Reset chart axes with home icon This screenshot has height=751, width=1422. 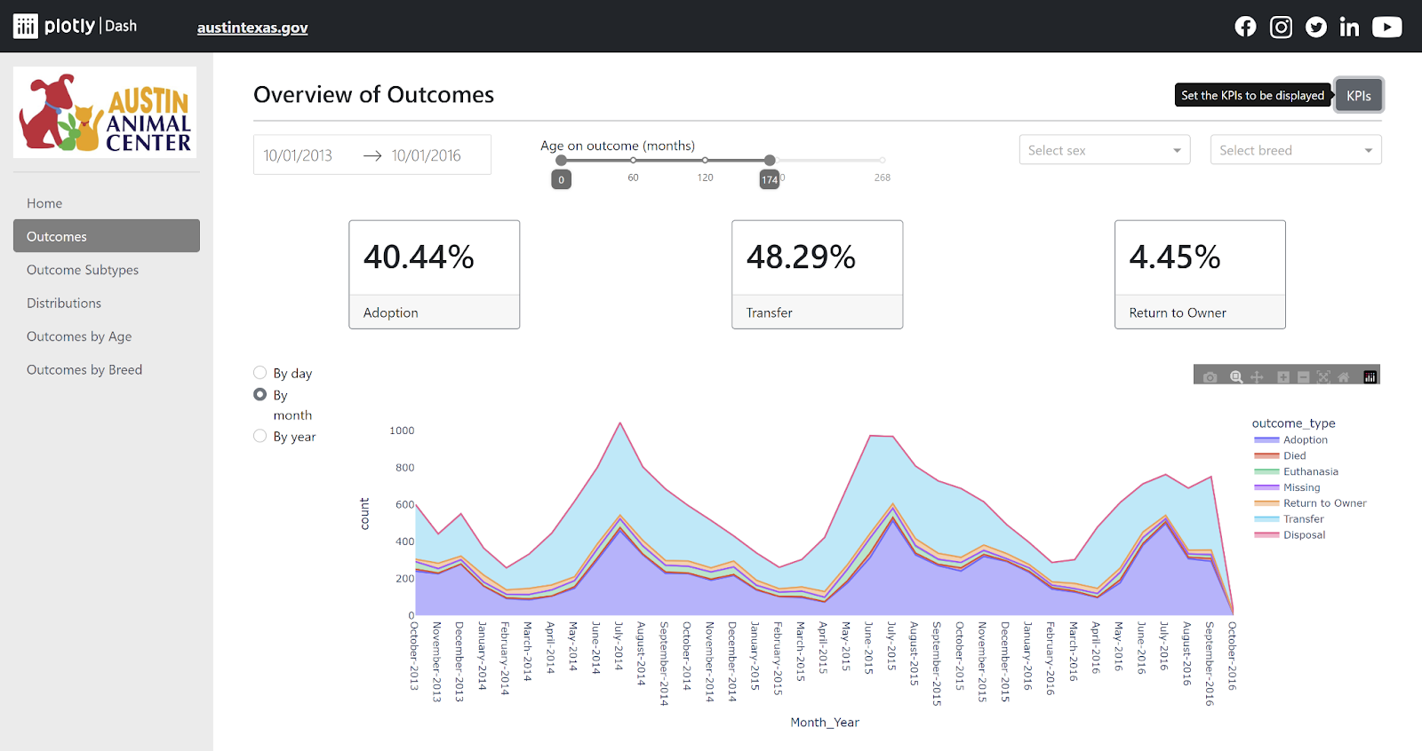point(1344,377)
